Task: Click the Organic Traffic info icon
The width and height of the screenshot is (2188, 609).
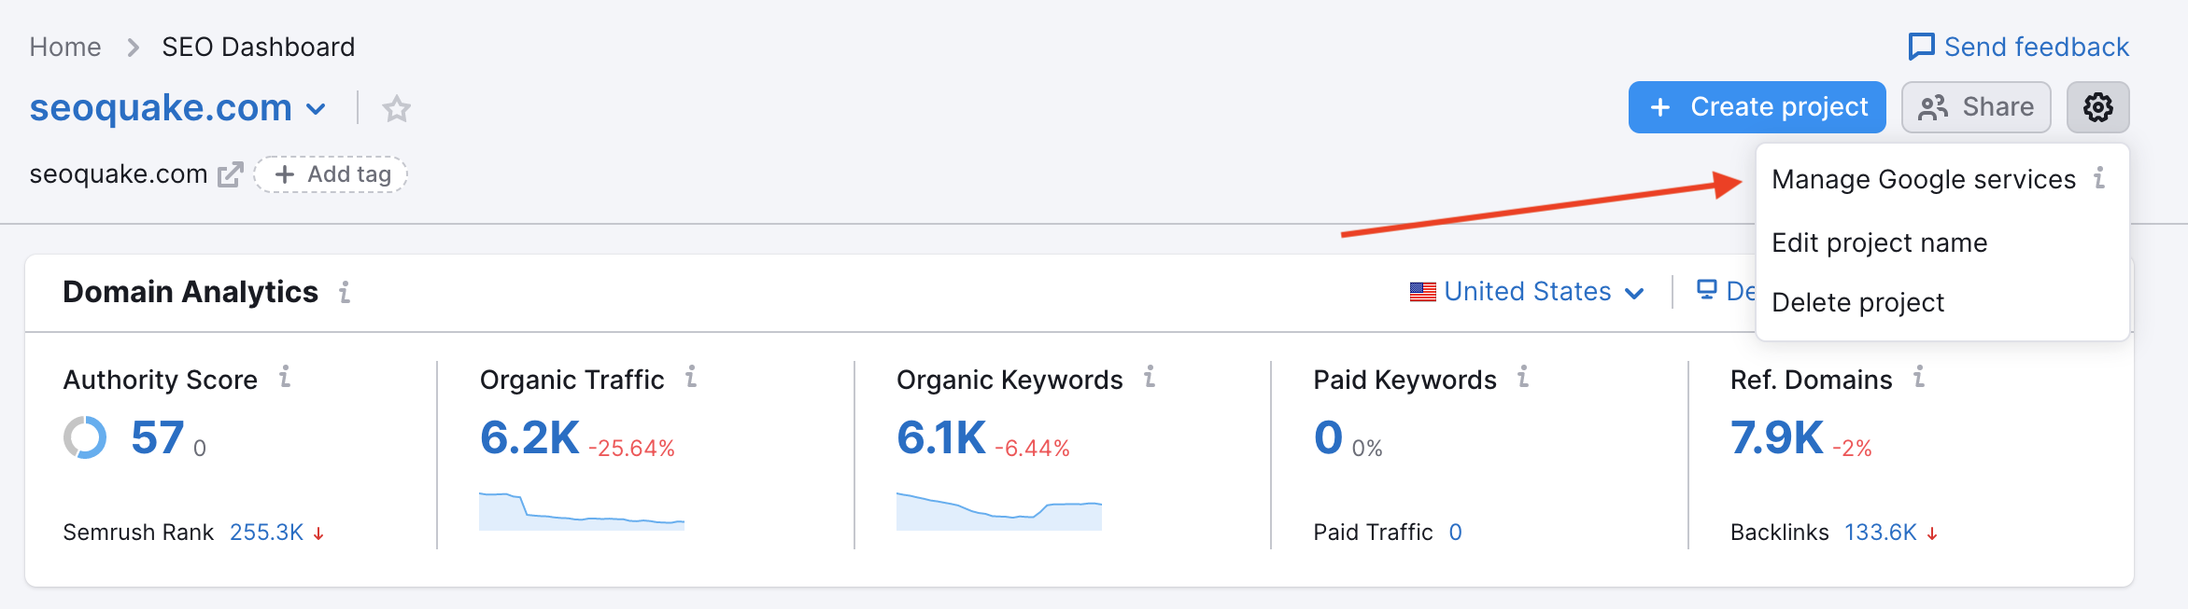Action: 691,377
